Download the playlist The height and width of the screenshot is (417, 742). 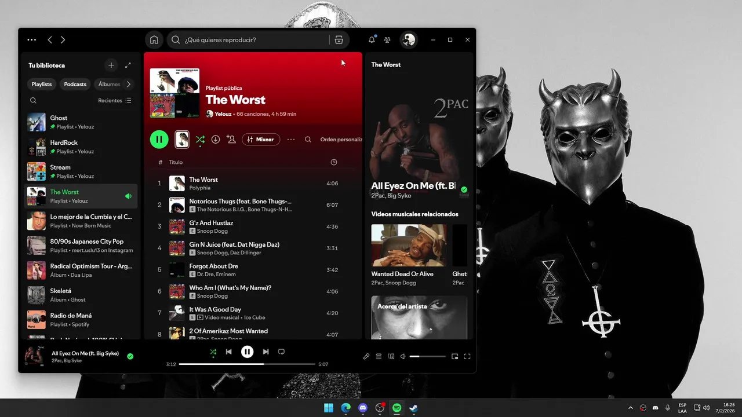click(216, 140)
